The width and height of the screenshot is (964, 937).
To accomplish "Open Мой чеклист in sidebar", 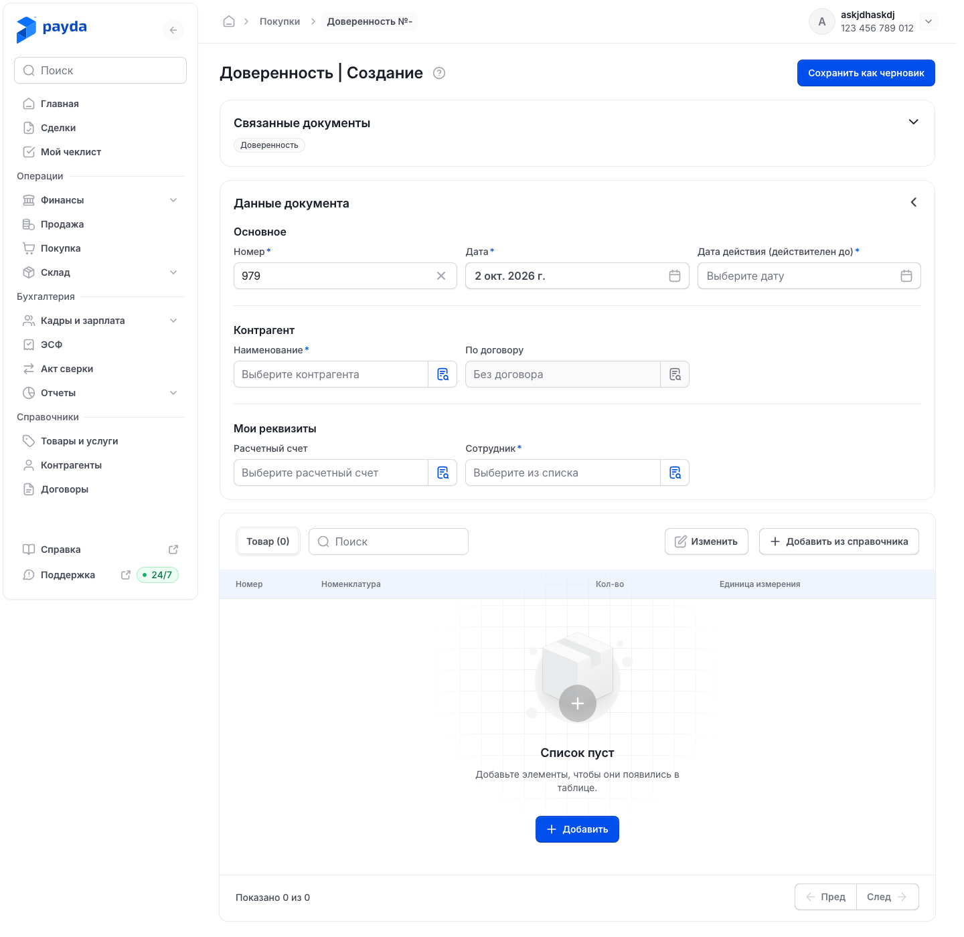I will [x=100, y=152].
